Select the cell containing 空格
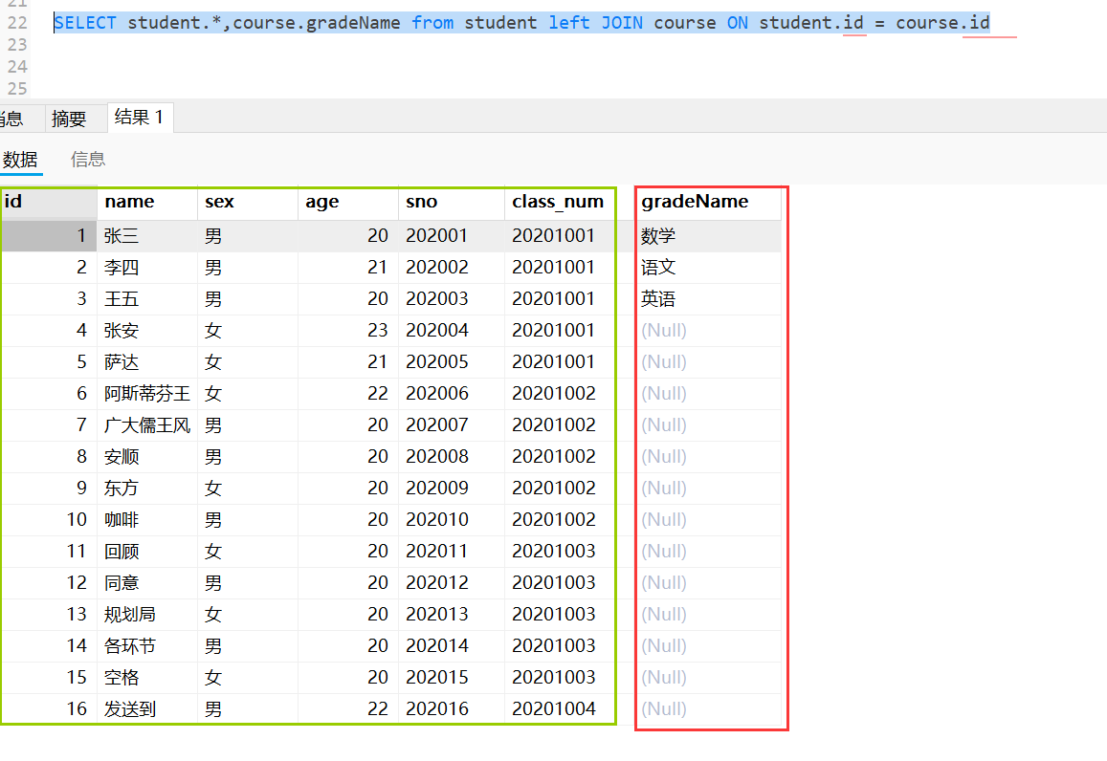 146,678
